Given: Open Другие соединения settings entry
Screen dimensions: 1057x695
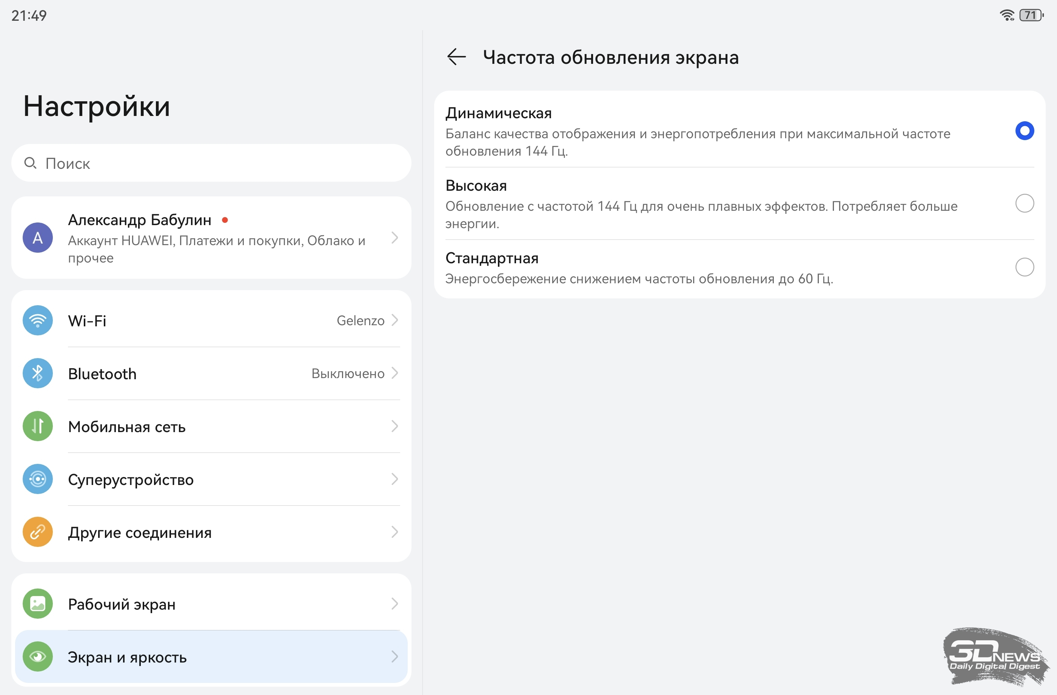Looking at the screenshot, I should click(139, 532).
